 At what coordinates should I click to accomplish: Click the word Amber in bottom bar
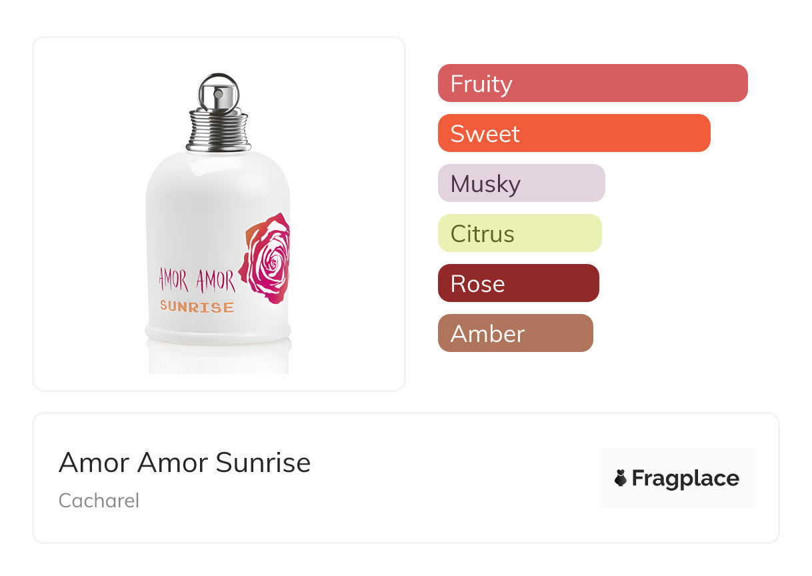(487, 334)
